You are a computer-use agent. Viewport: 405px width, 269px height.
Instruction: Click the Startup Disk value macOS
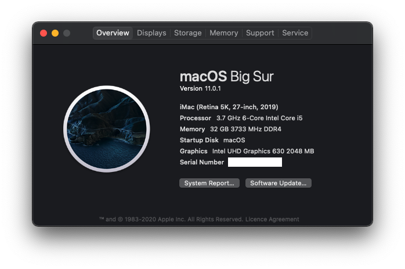(x=234, y=140)
